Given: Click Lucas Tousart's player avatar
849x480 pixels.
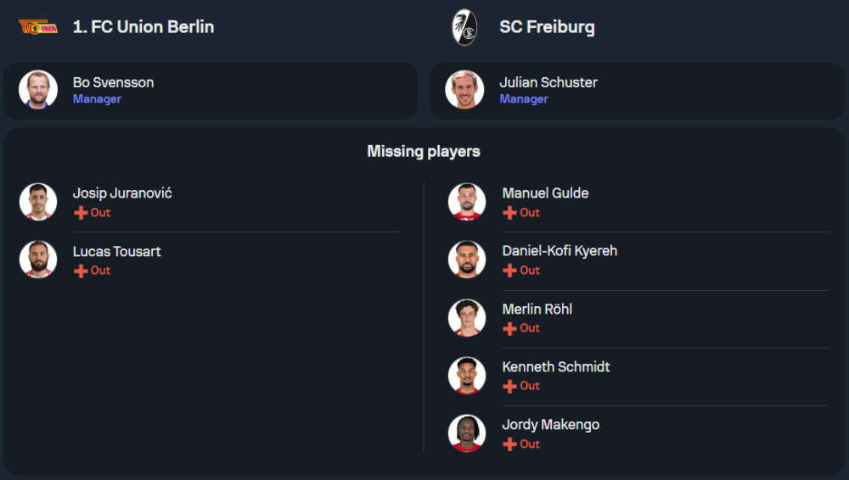Looking at the screenshot, I should click(x=38, y=260).
